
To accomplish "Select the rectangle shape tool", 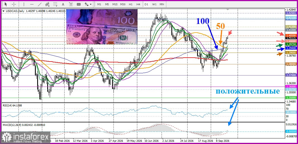I will (79, 4).
